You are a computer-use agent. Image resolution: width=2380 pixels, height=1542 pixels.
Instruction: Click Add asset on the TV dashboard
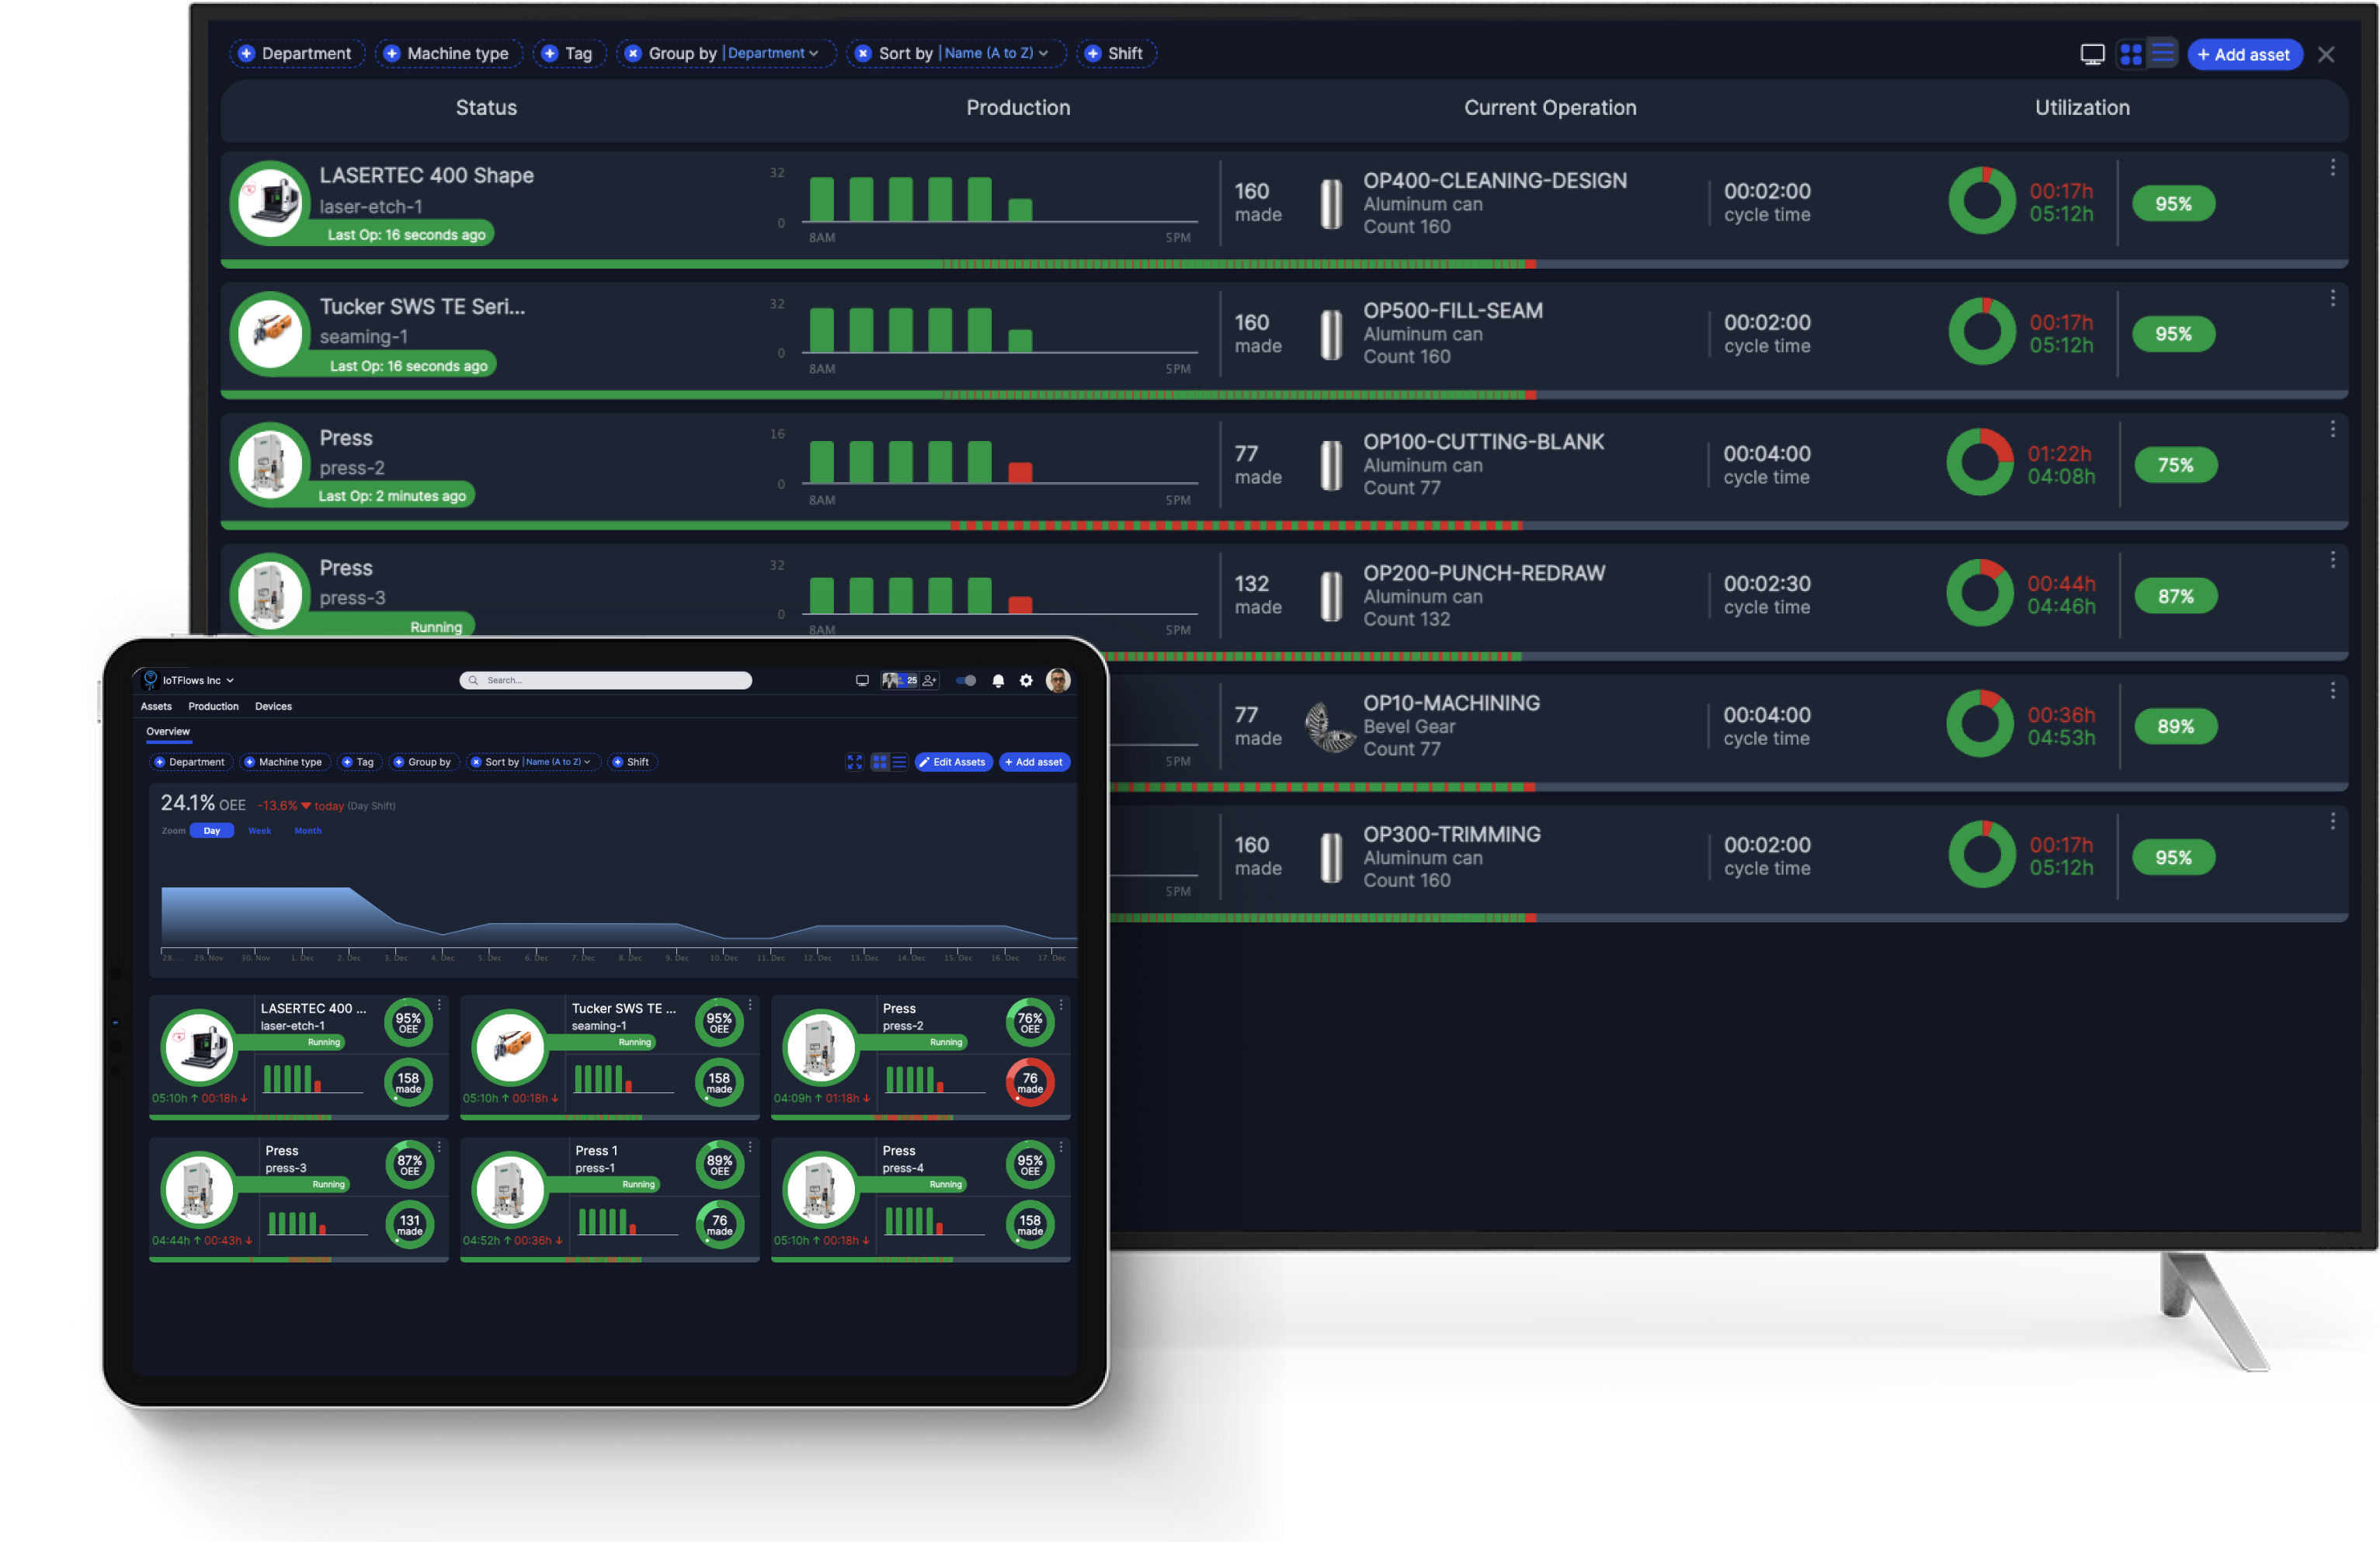click(x=2245, y=55)
